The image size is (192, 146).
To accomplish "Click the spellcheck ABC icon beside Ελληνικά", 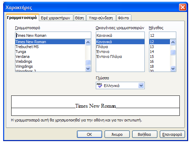I will pyautogui.click(x=99, y=85).
